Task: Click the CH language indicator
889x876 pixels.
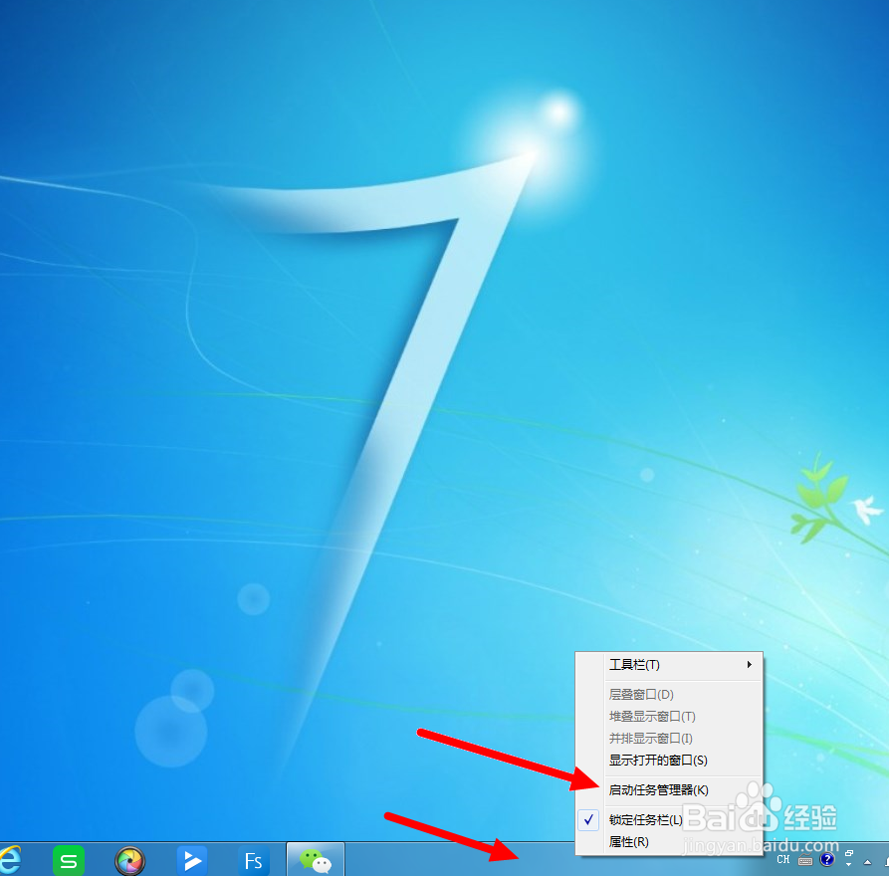Action: [x=783, y=859]
